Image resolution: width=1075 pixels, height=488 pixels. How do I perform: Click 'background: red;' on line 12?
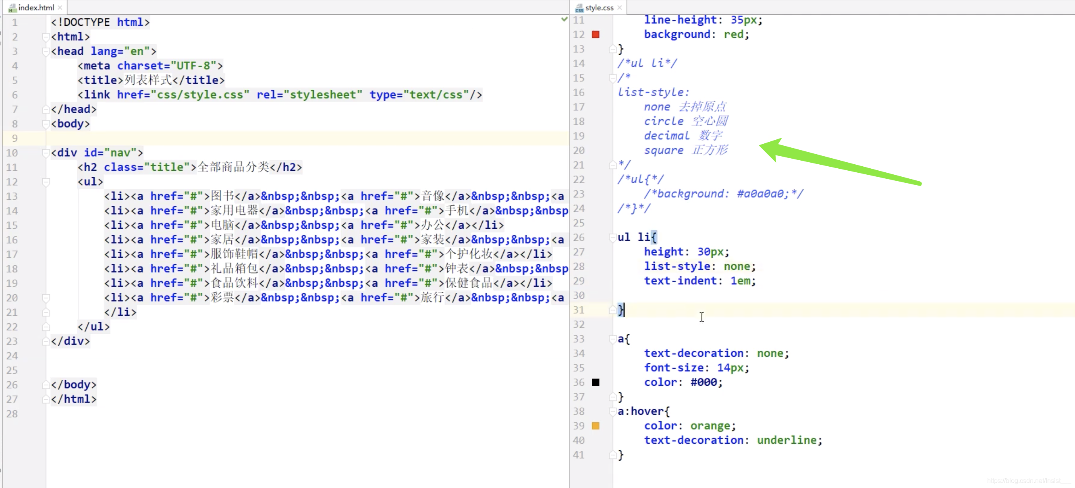[x=696, y=35]
